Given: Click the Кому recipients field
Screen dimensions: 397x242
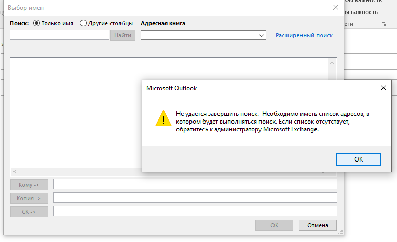Looking at the screenshot, I should (195, 184).
